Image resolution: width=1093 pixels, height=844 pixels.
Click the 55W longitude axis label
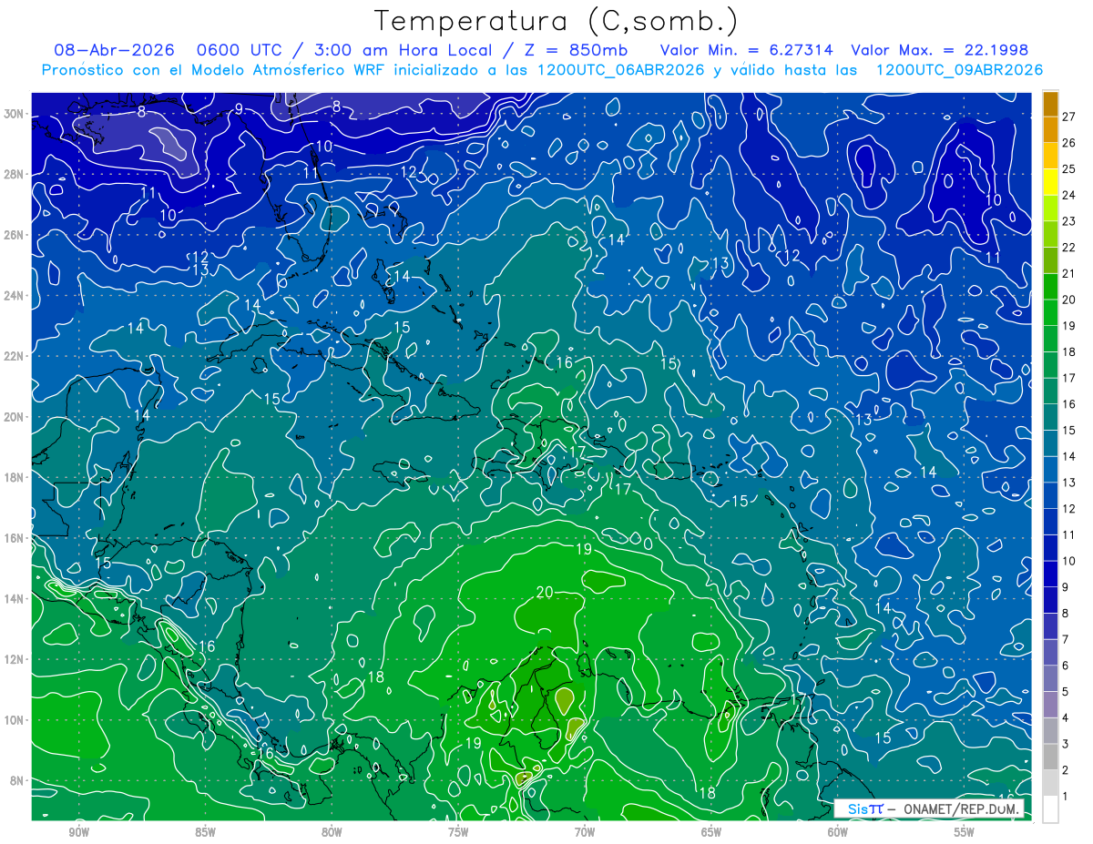point(965,832)
